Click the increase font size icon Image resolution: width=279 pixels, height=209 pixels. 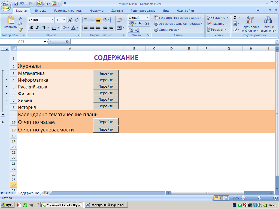(70, 20)
